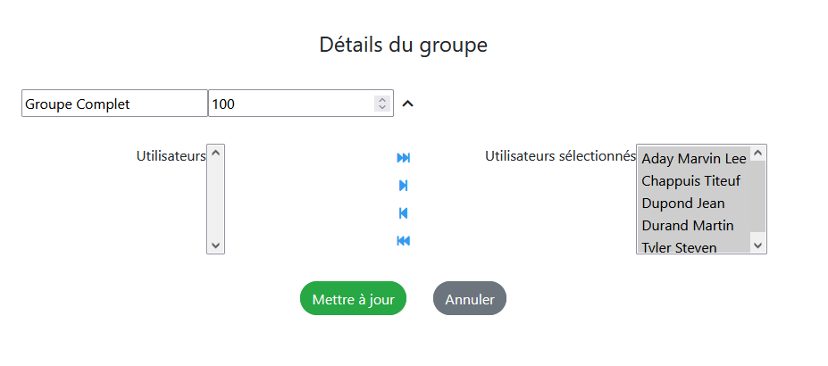
Task: Click the move selected user right icon
Action: click(404, 186)
